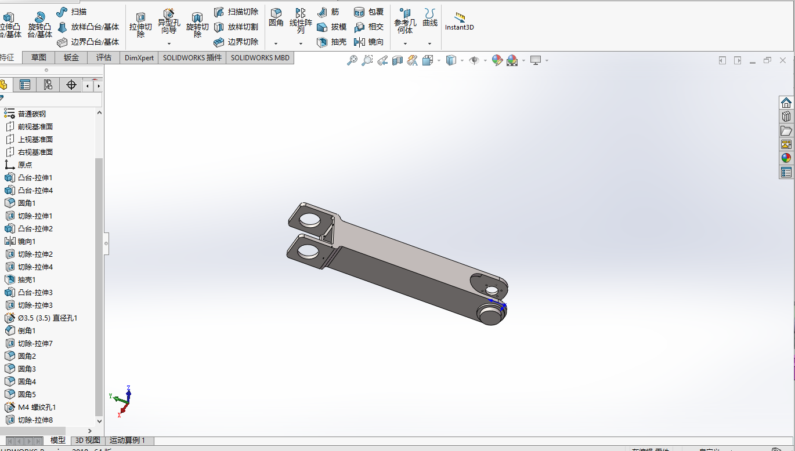Open the 运动算例 1 bottom tab

[128, 441]
